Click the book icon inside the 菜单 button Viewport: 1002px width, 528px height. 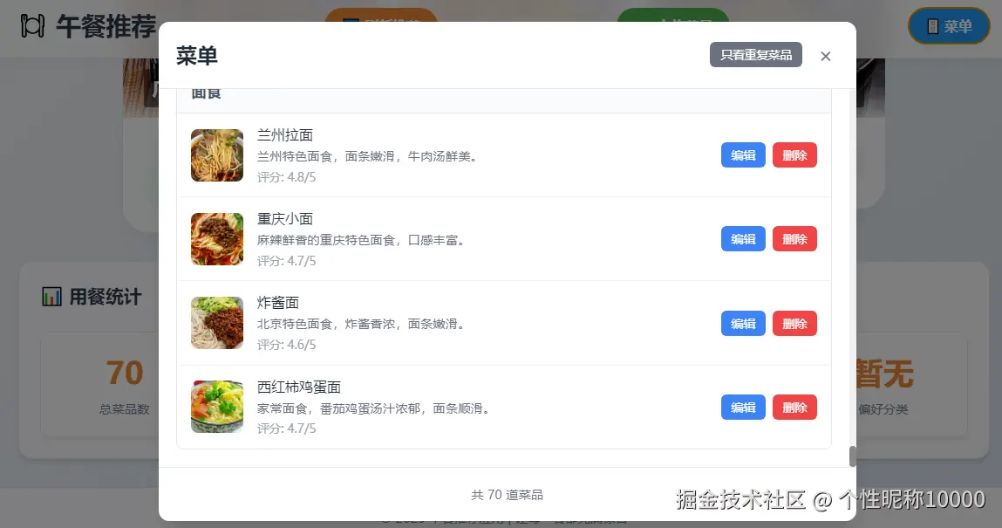[x=932, y=26]
